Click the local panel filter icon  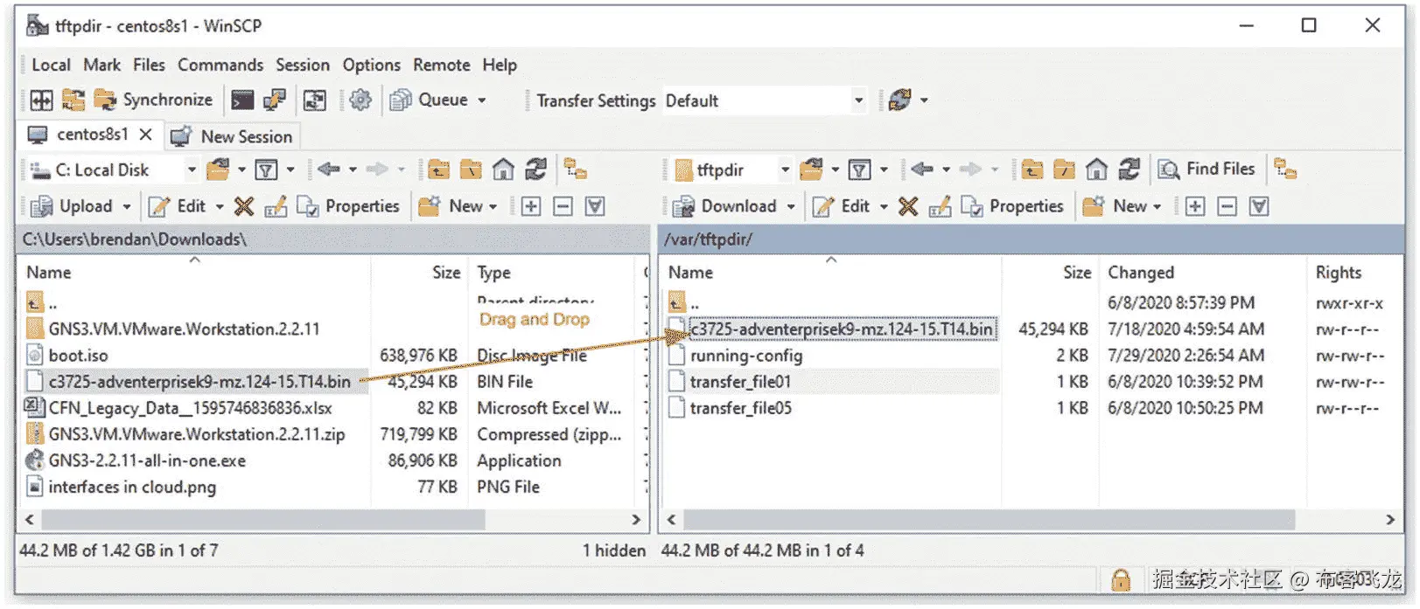[x=266, y=170]
